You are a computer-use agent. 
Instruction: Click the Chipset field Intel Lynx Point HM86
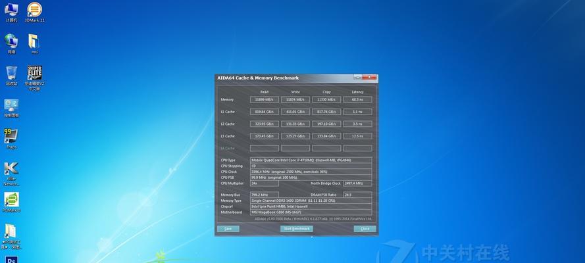point(311,206)
